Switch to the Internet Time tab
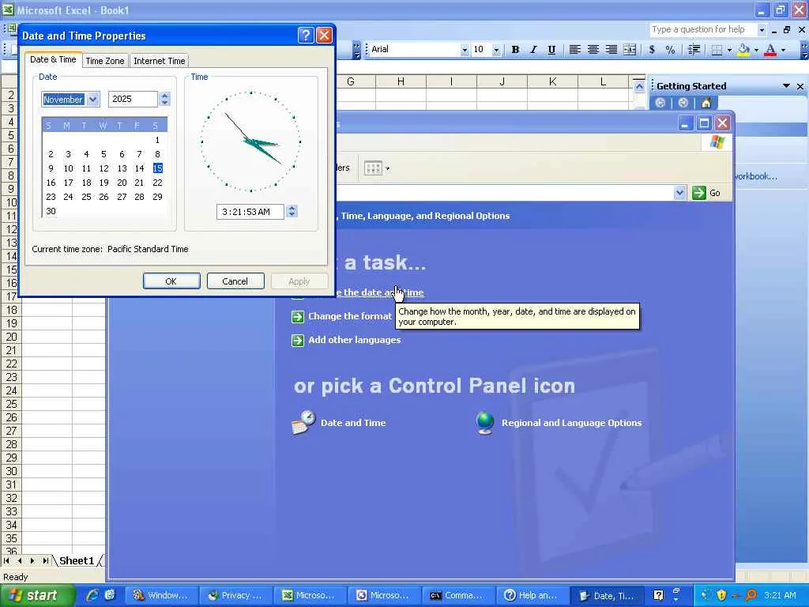Screen dimensions: 809x607 coord(160,61)
